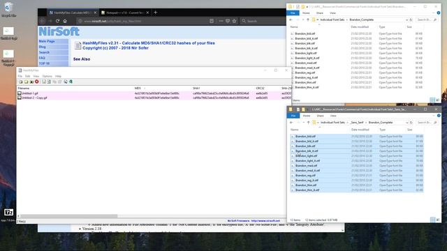Refresh the lower Explorer window
The height and width of the screenshot is (251, 447).
411,123
